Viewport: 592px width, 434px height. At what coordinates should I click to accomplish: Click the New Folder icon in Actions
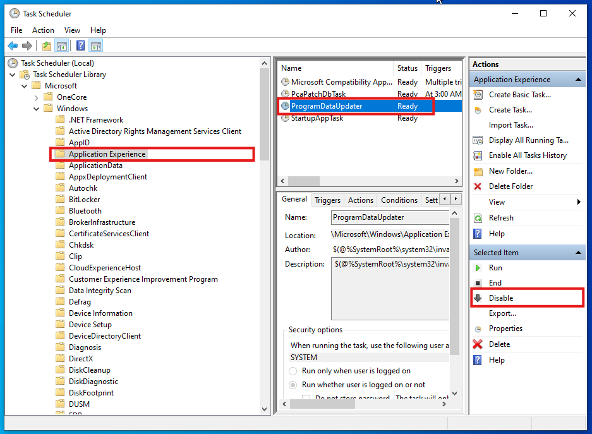point(478,172)
